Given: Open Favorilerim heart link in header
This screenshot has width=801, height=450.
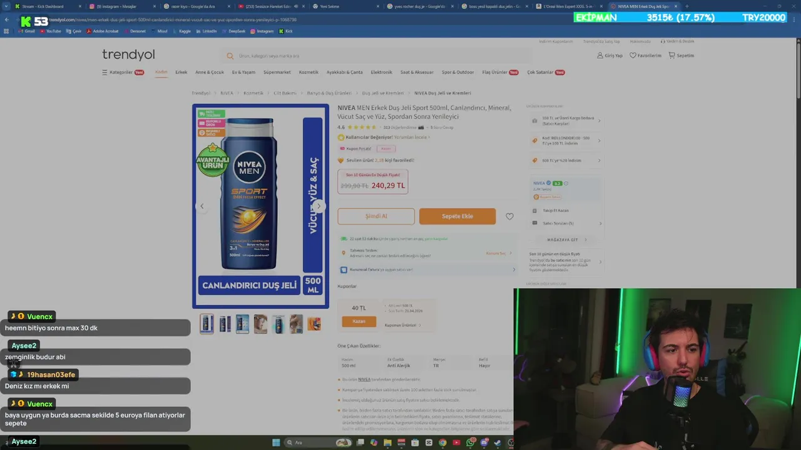Looking at the screenshot, I should (x=645, y=56).
